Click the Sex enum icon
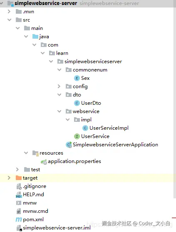The image size is (176, 232). [x=77, y=78]
